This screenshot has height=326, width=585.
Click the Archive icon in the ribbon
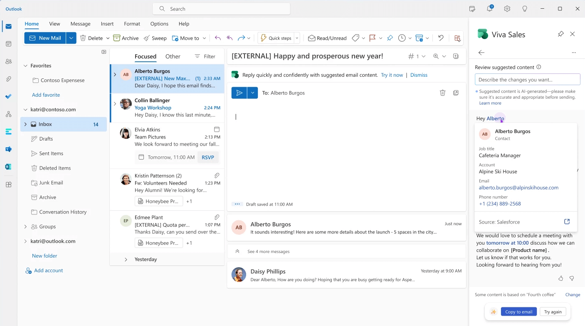(117, 38)
